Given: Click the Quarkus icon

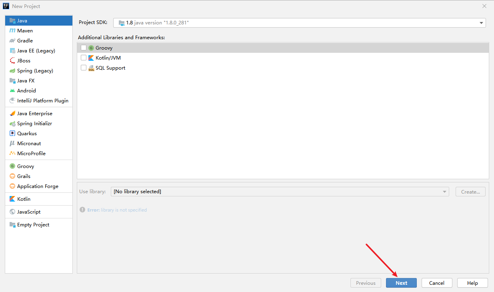Looking at the screenshot, I should coord(12,133).
